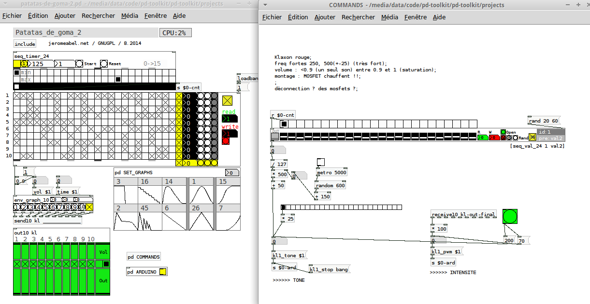Toggle first step cell of matrix row 9

[17, 150]
